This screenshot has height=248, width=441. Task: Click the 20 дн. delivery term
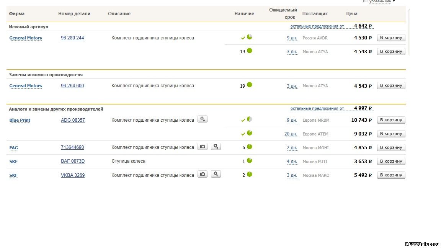[291, 134]
